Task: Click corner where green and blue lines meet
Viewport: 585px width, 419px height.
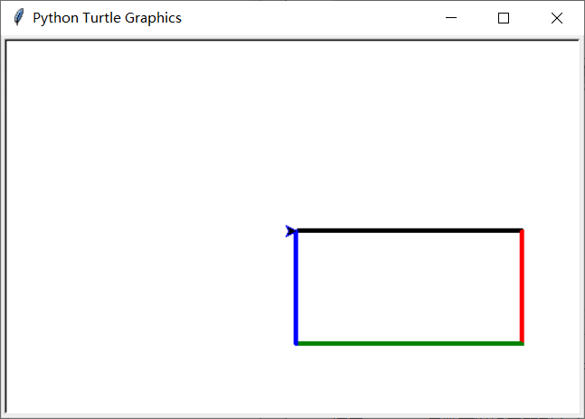Action: tap(296, 343)
